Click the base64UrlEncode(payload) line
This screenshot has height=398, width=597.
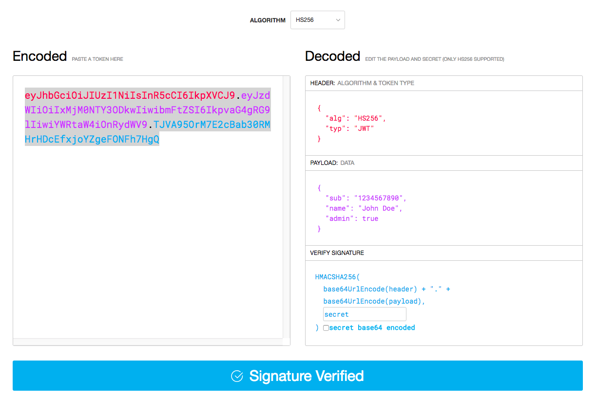coord(374,301)
